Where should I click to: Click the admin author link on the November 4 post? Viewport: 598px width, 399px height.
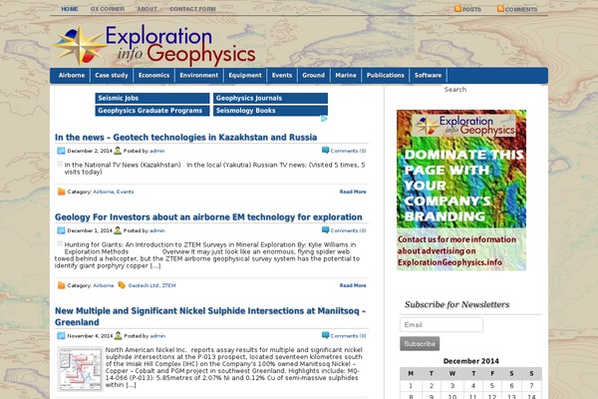pyautogui.click(x=157, y=336)
